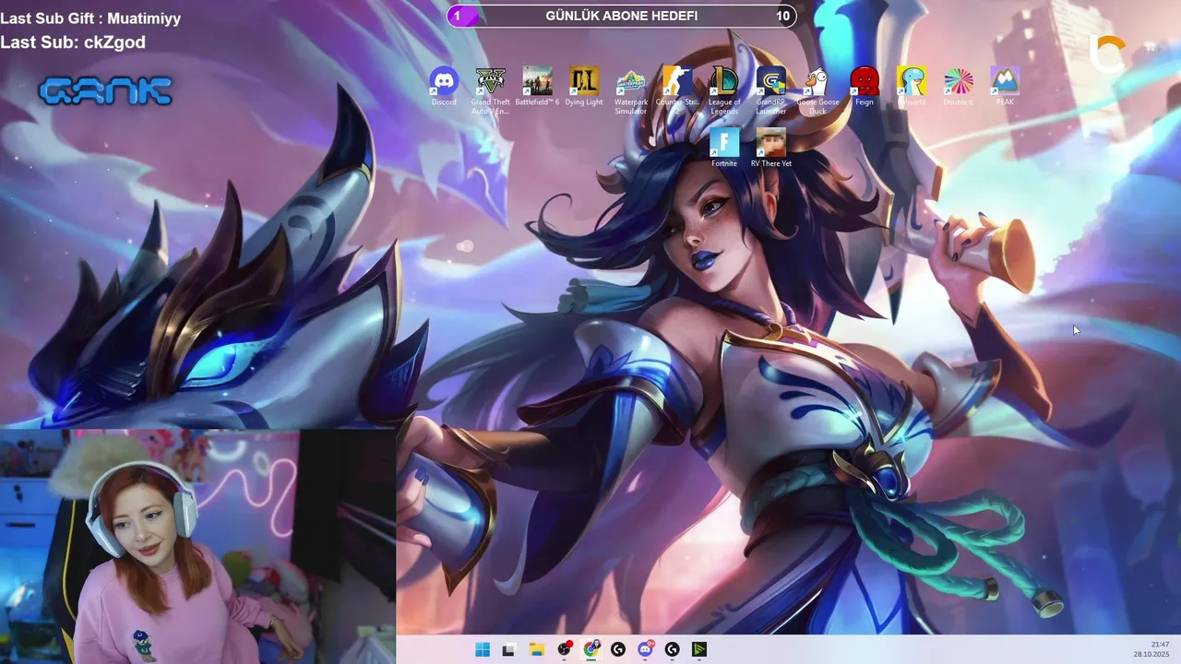Open the Logitech G icon left of taskbar Discord
The width and height of the screenshot is (1181, 664).
pos(618,649)
